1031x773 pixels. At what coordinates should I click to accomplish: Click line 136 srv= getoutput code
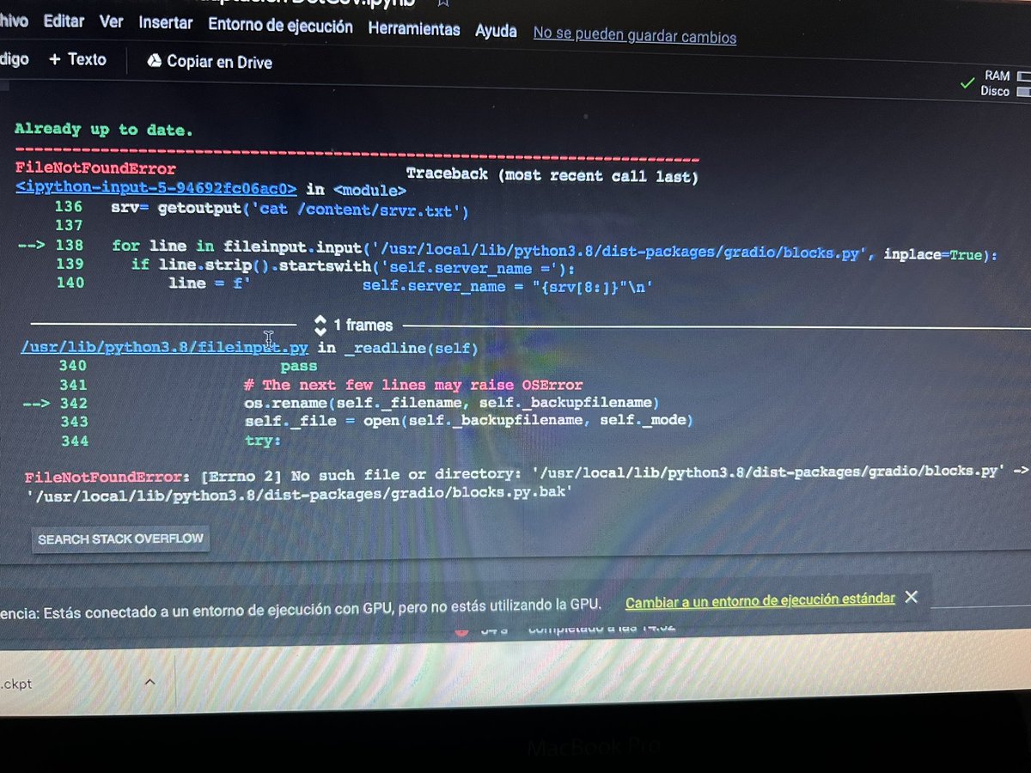click(x=290, y=209)
